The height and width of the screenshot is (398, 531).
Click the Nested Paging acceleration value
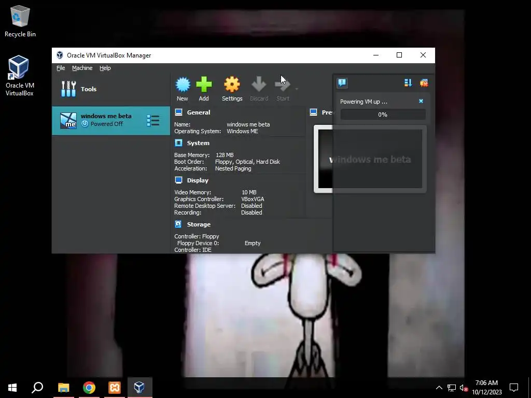click(233, 168)
